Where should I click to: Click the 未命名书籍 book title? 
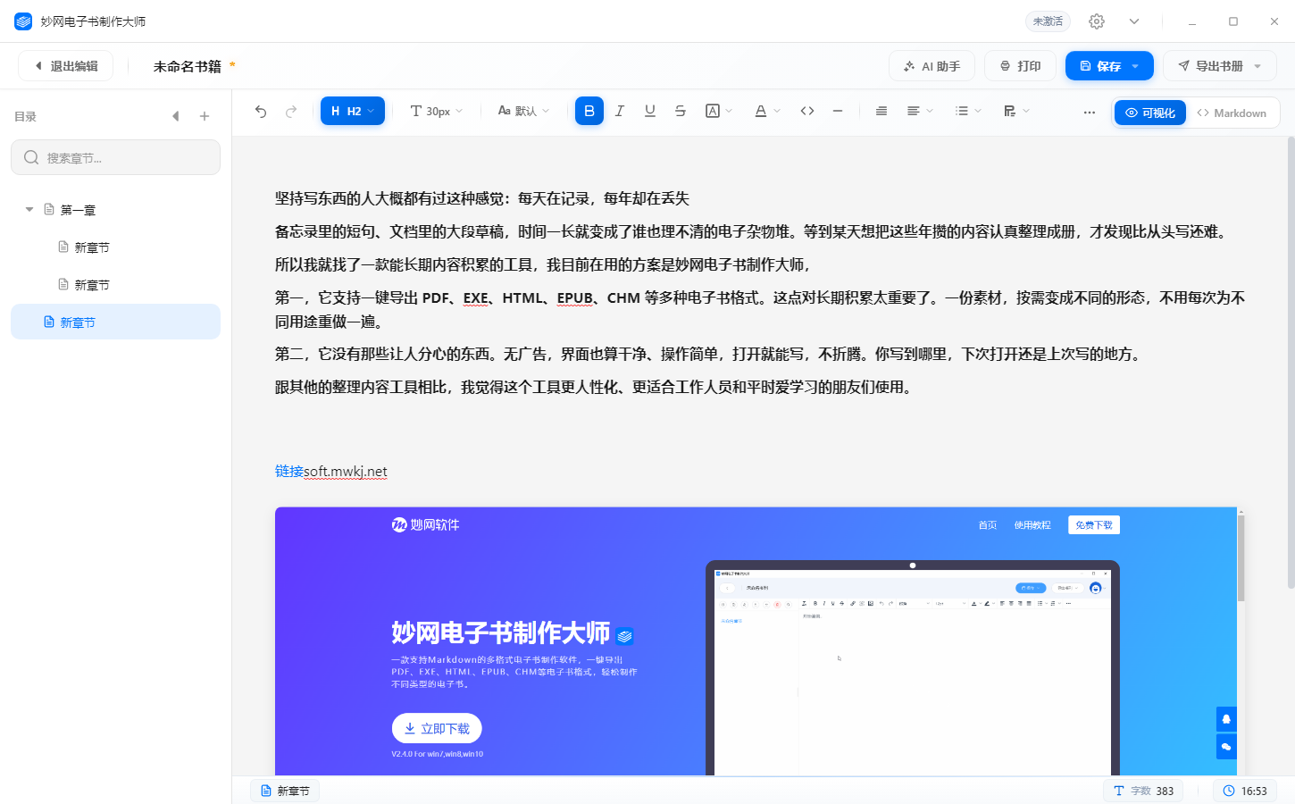click(188, 66)
